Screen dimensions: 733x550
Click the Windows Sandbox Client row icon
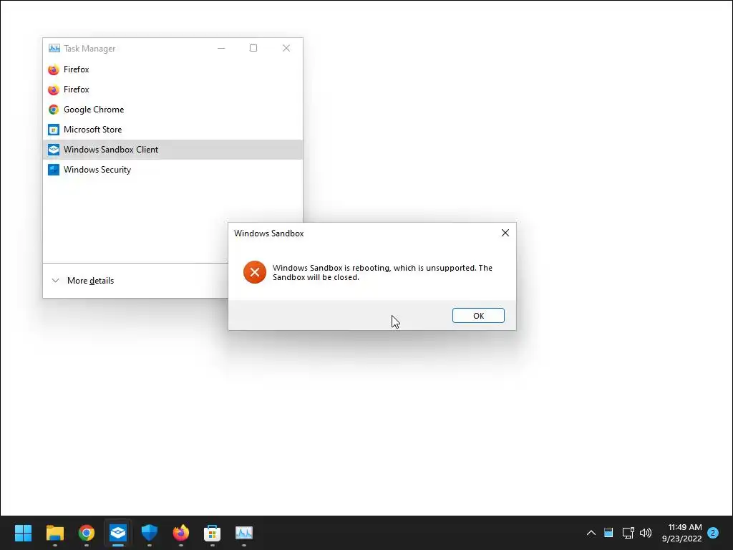click(54, 150)
